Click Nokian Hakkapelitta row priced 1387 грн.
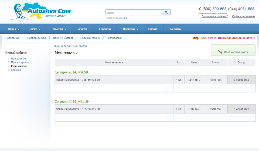The width and height of the screenshot is (259, 151). [x=114, y=109]
